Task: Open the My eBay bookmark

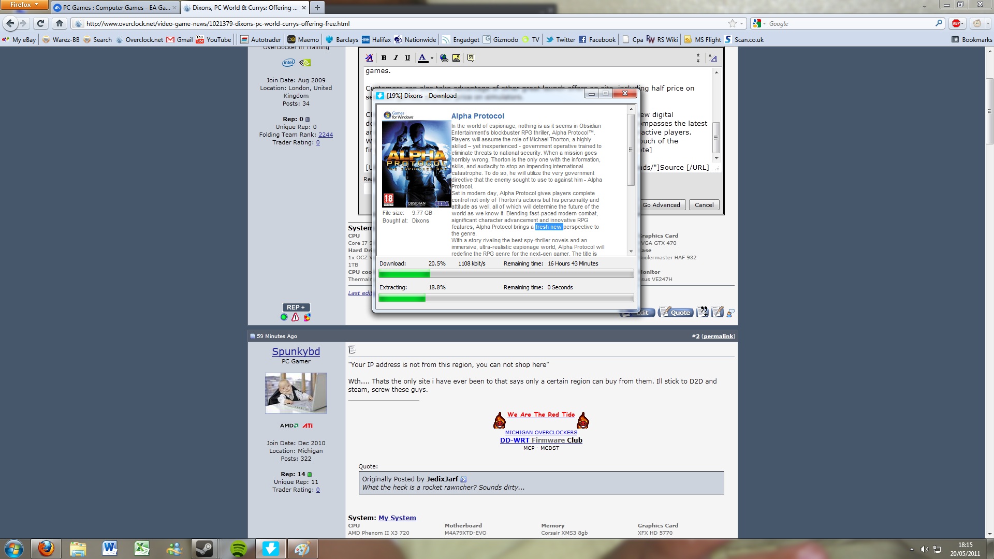Action: (x=19, y=40)
